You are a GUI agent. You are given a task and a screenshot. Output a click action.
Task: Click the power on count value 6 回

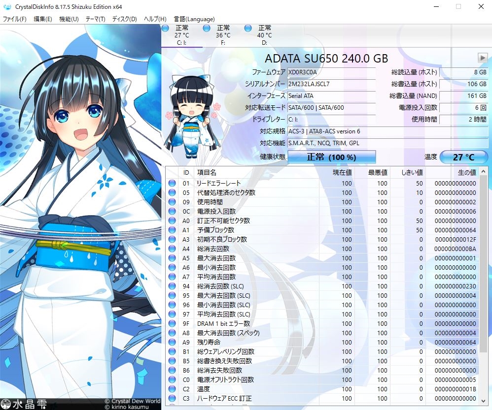[463, 108]
